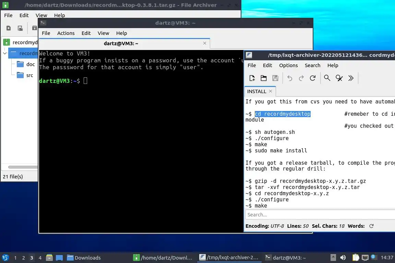Open the editor's Search menu
The width and height of the screenshot is (395, 263).
tap(312, 65)
